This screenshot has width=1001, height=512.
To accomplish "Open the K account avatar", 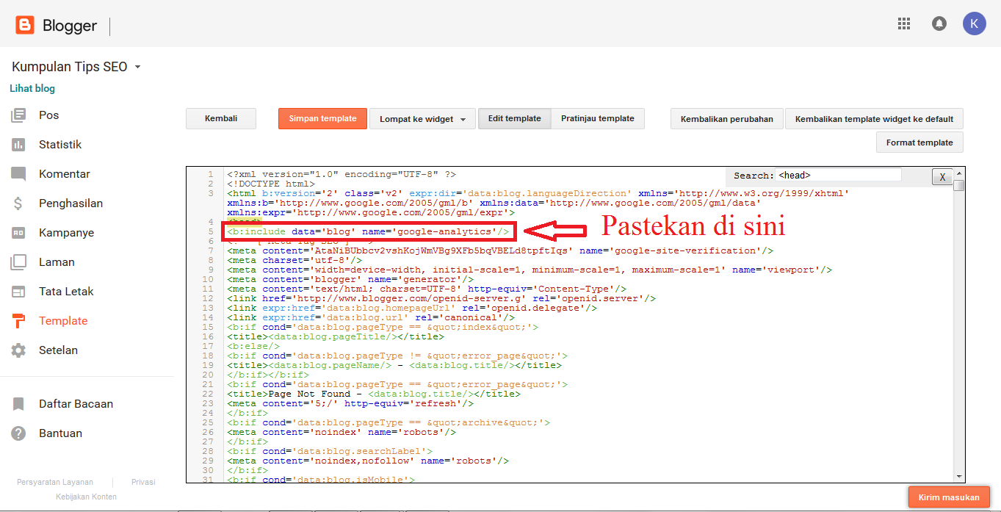I will 974,24.
